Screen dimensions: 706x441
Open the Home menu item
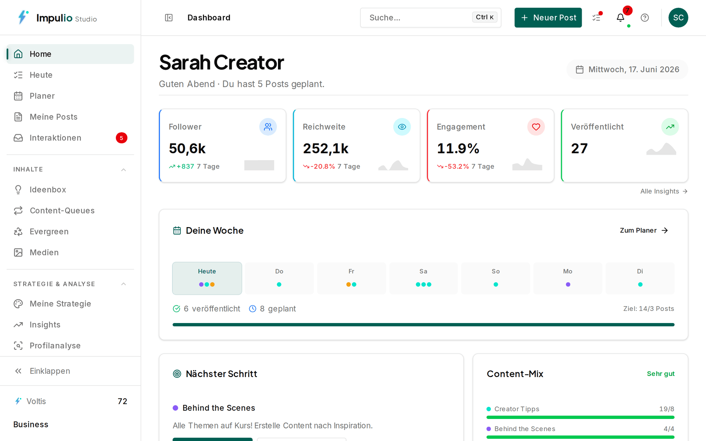[70, 54]
